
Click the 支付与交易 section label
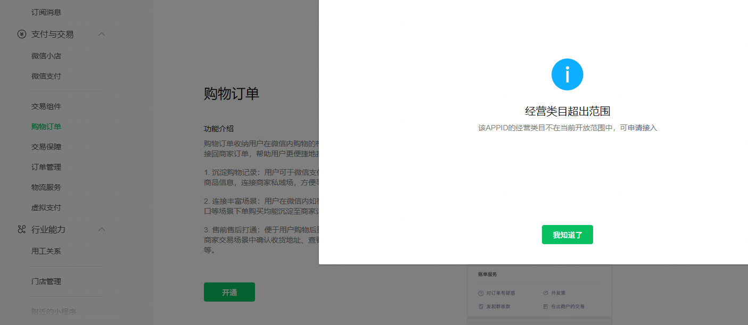[53, 34]
